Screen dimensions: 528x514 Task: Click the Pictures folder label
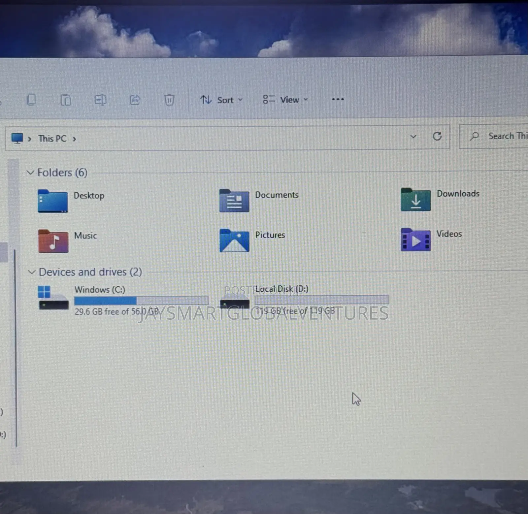click(x=270, y=235)
